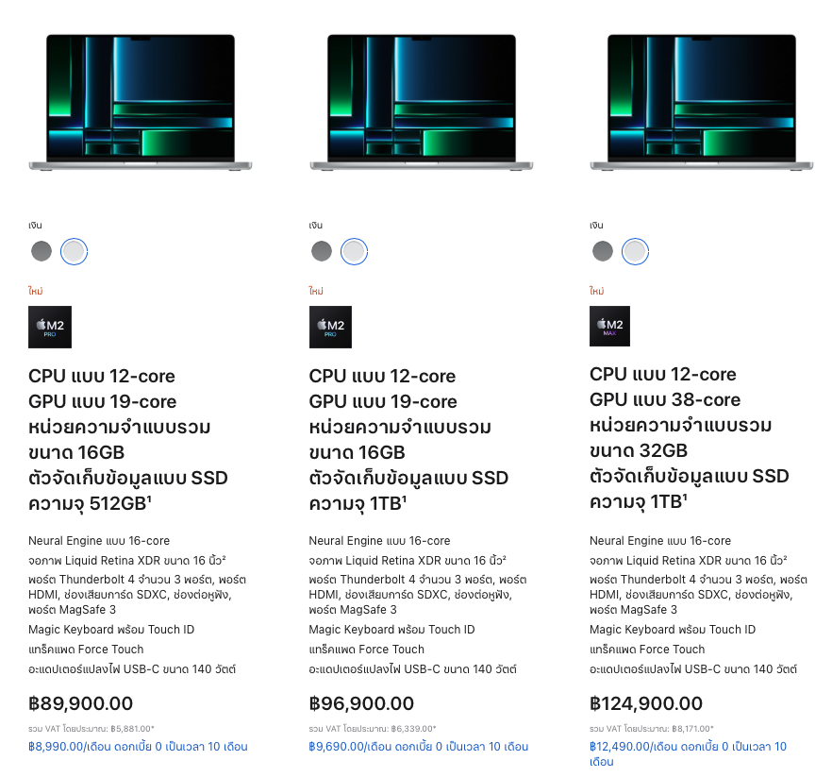Select space gray color for the ฿89,900 MacBook

click(42, 251)
